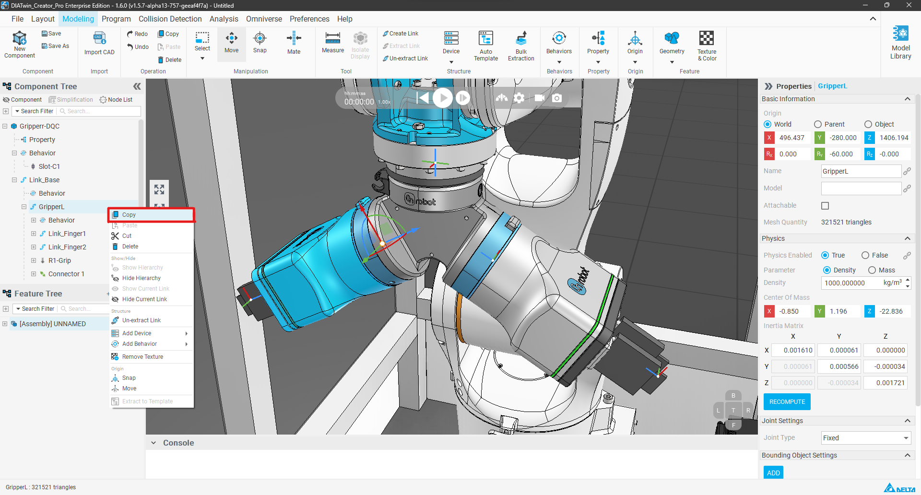Viewport: 921px width, 495px height.
Task: Switch to Node List view
Action: (x=116, y=100)
